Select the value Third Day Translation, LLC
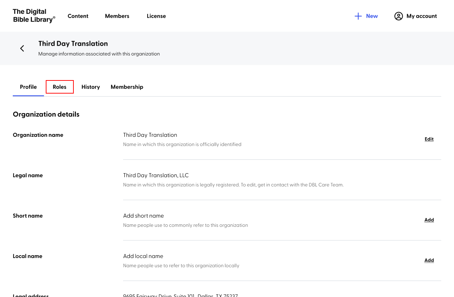This screenshot has width=454, height=297. (156, 175)
